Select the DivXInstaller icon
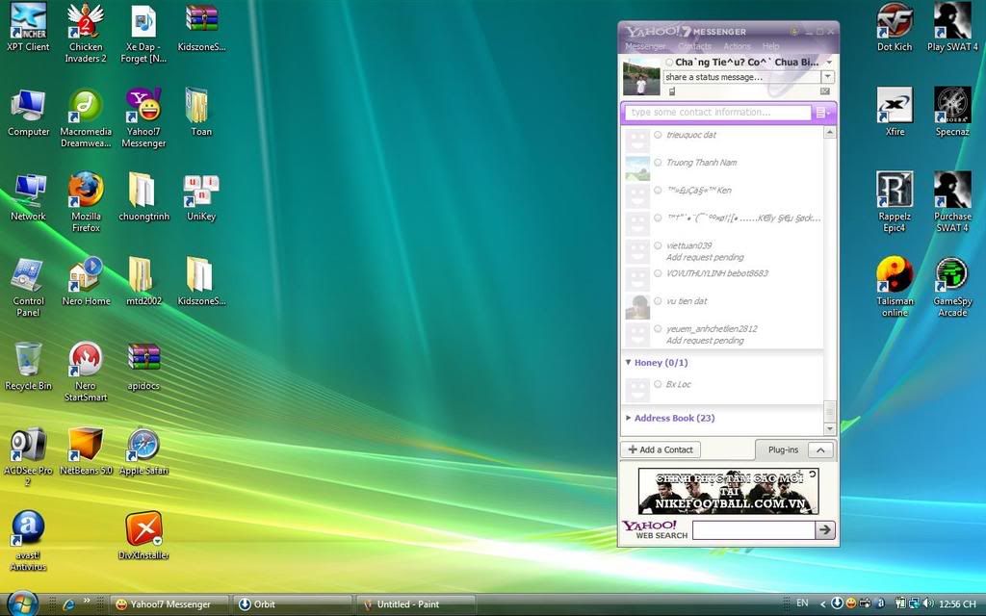The image size is (986, 616). (x=143, y=536)
